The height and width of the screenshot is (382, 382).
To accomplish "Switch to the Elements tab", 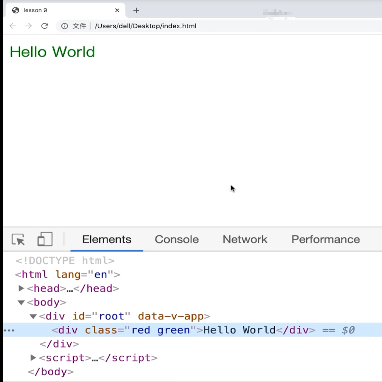I will [107, 239].
